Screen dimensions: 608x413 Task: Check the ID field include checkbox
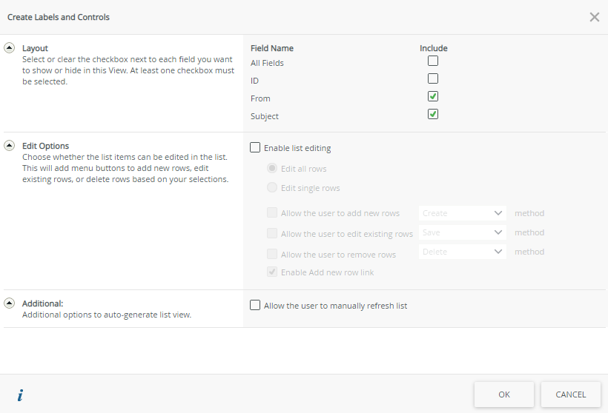coord(433,78)
